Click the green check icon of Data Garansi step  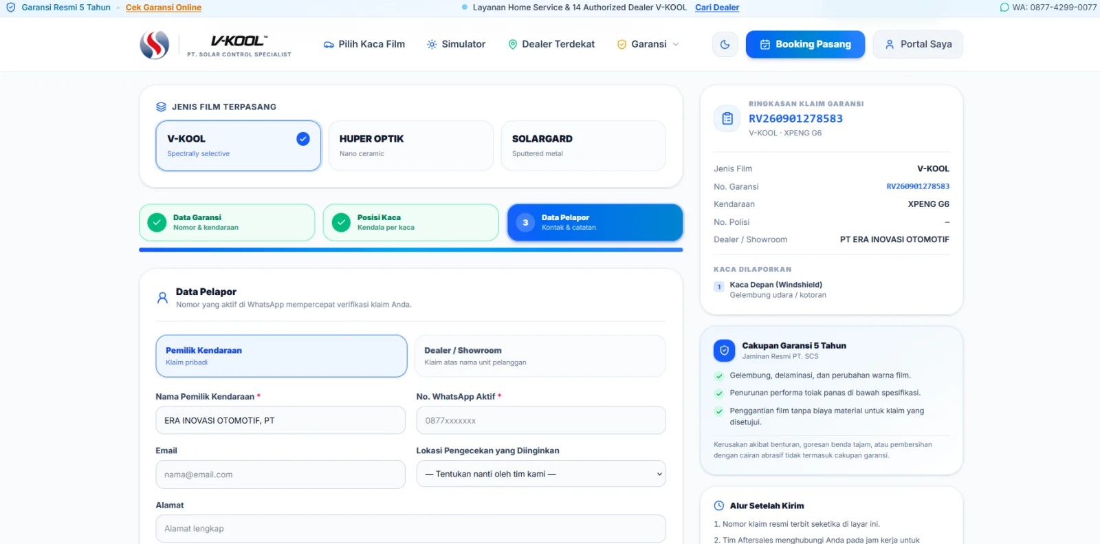[x=157, y=222]
